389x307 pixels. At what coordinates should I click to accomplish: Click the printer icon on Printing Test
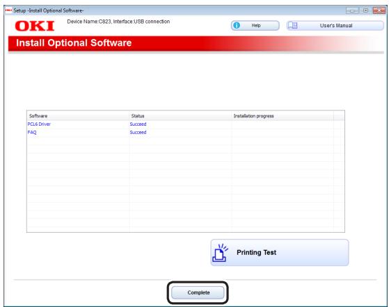pos(220,253)
